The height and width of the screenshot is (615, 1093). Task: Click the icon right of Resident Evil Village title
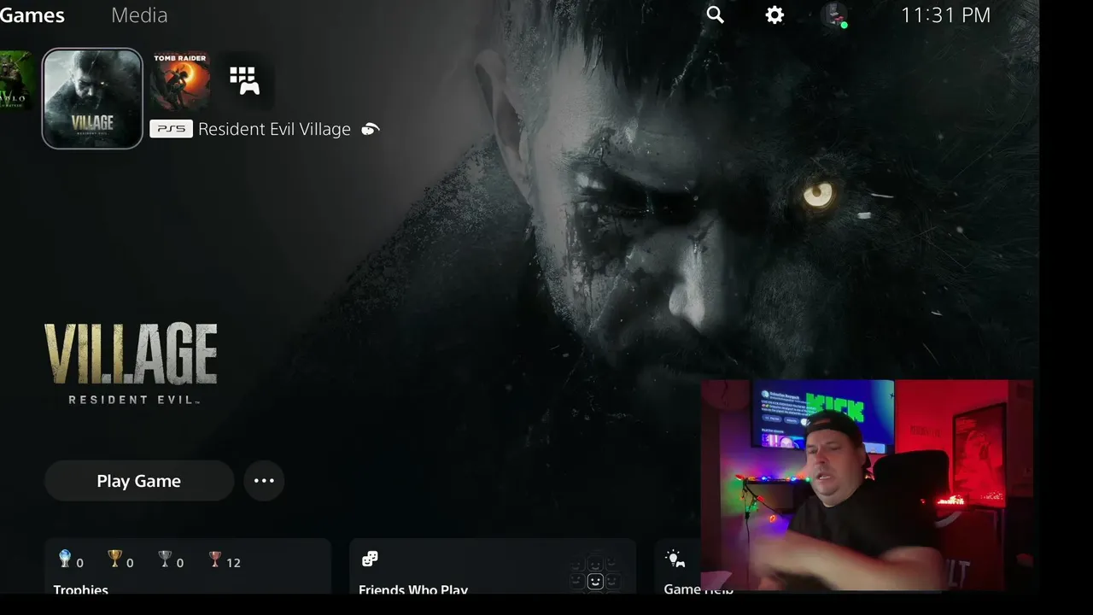tap(370, 129)
